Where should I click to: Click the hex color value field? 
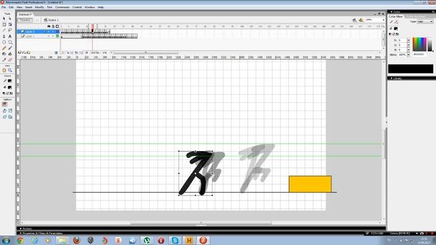tap(419, 54)
